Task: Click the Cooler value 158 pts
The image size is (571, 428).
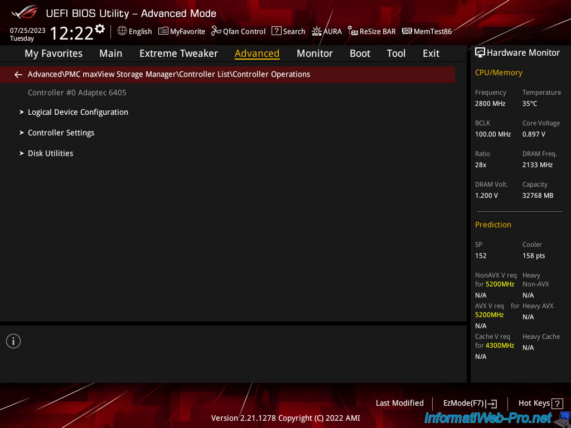Action: pyautogui.click(x=534, y=256)
